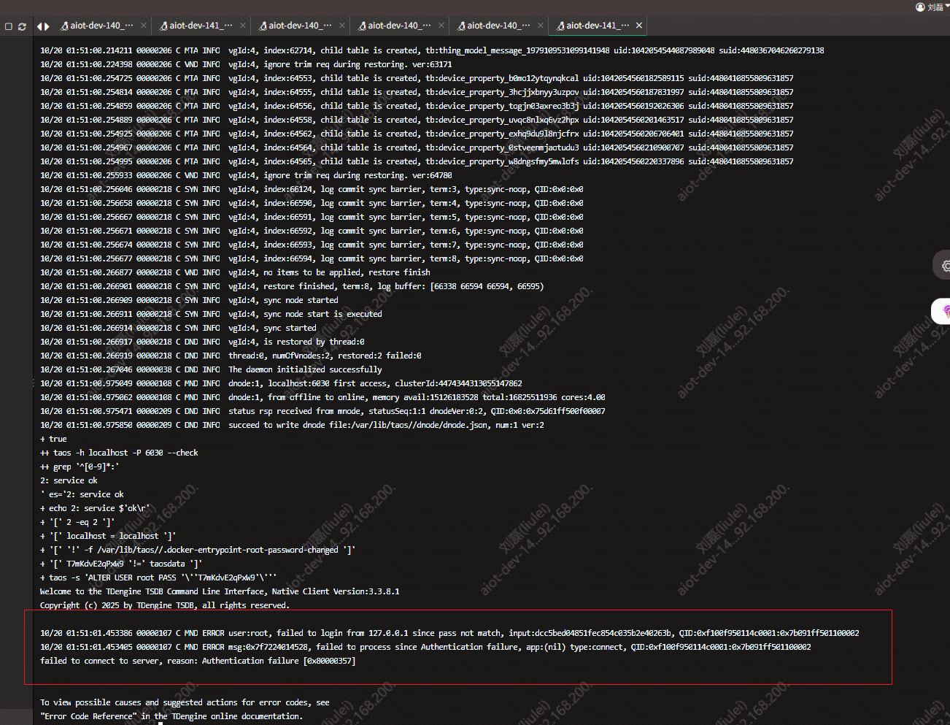Close the fifth session tab

click(x=541, y=26)
